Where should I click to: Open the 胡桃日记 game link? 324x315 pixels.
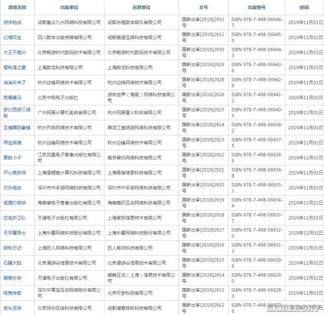(12, 248)
